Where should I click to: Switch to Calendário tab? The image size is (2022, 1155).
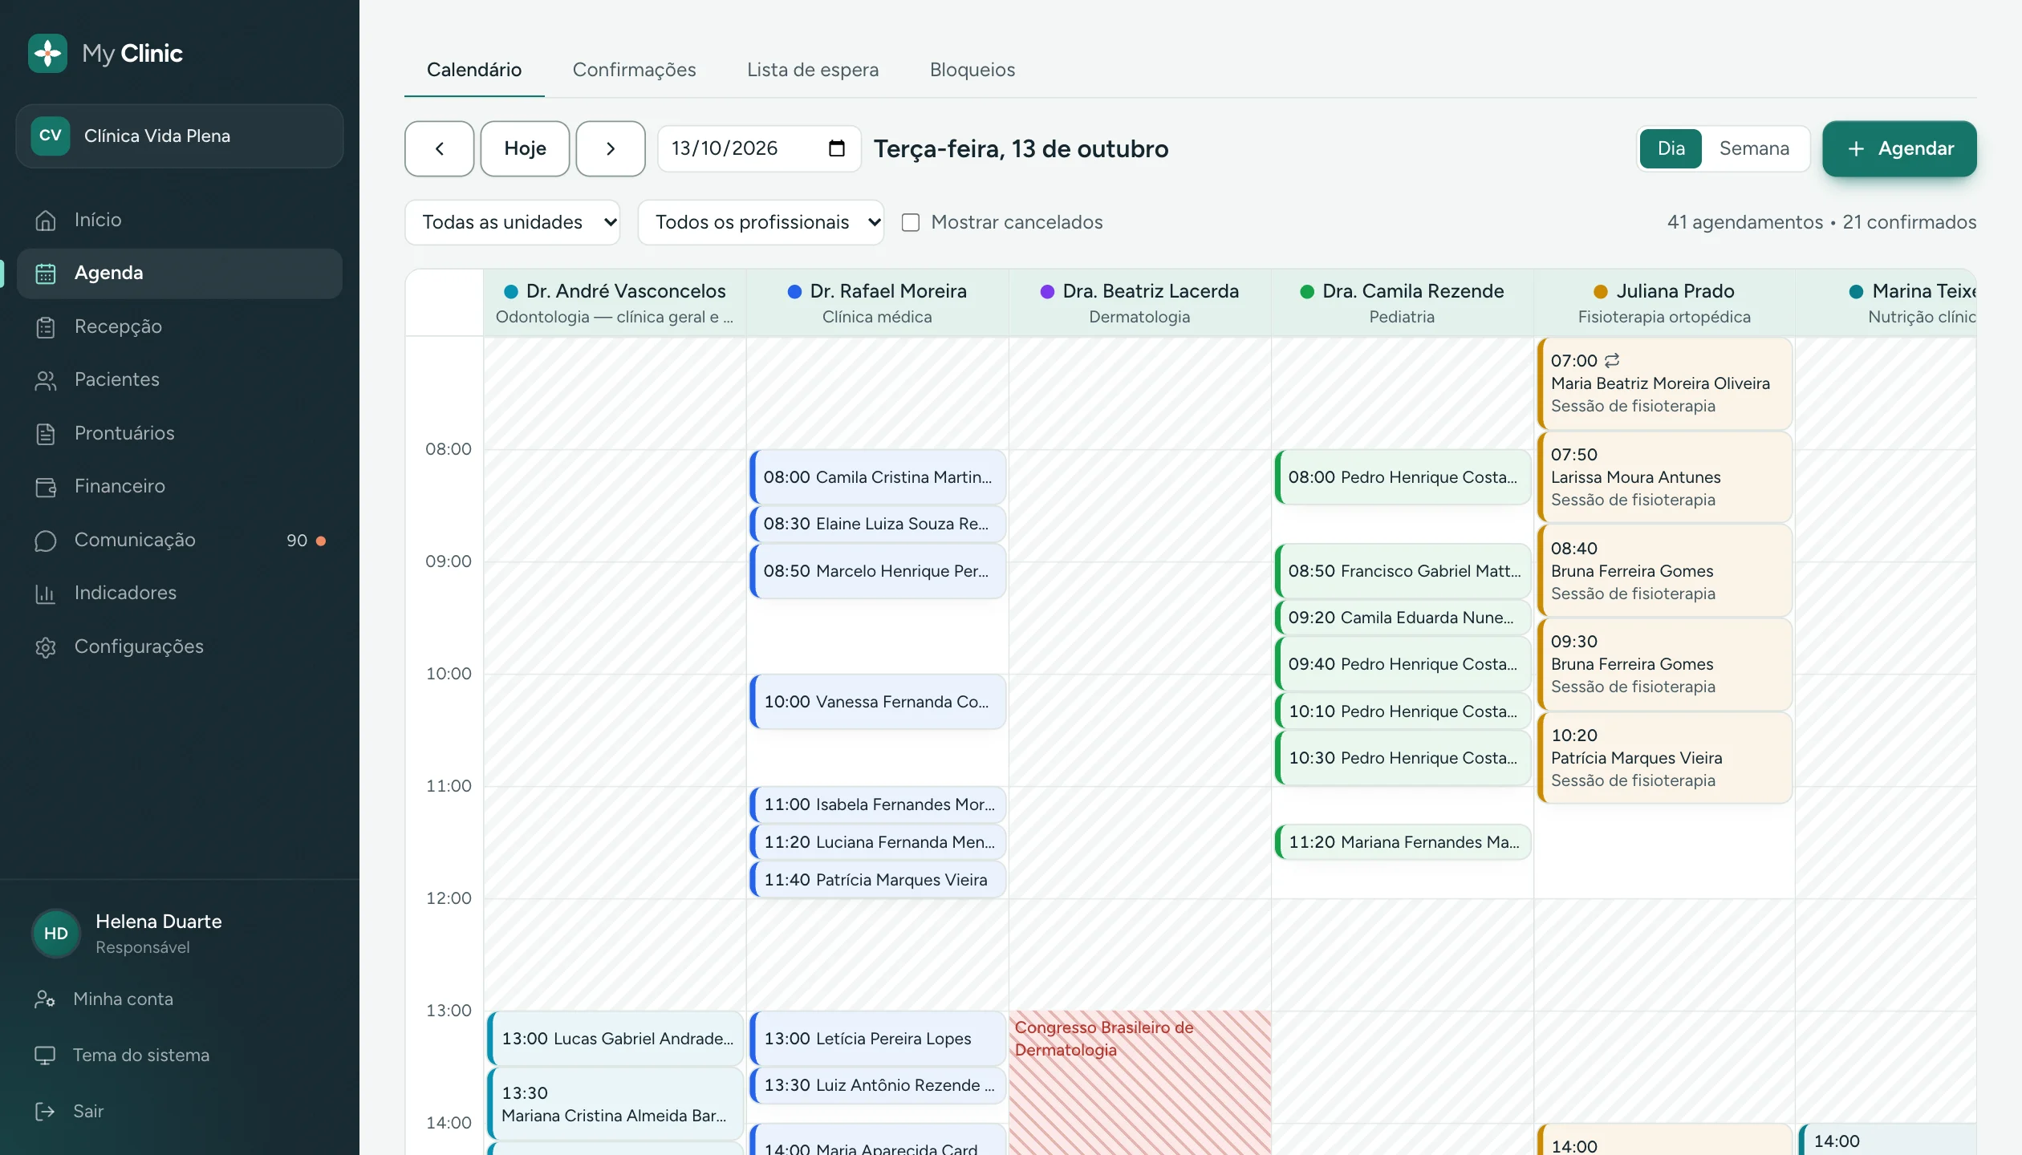point(474,70)
